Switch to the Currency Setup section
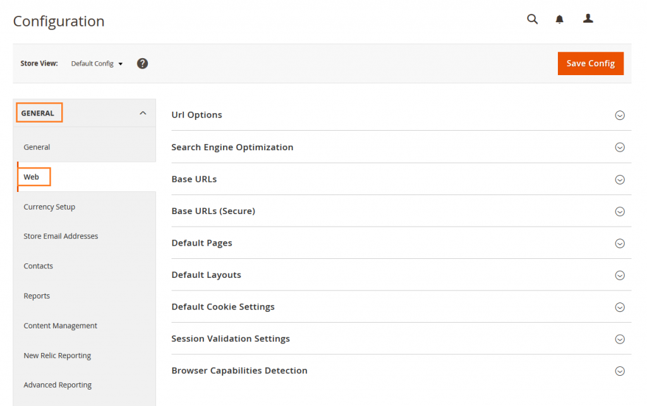Image resolution: width=647 pixels, height=406 pixels. click(49, 206)
